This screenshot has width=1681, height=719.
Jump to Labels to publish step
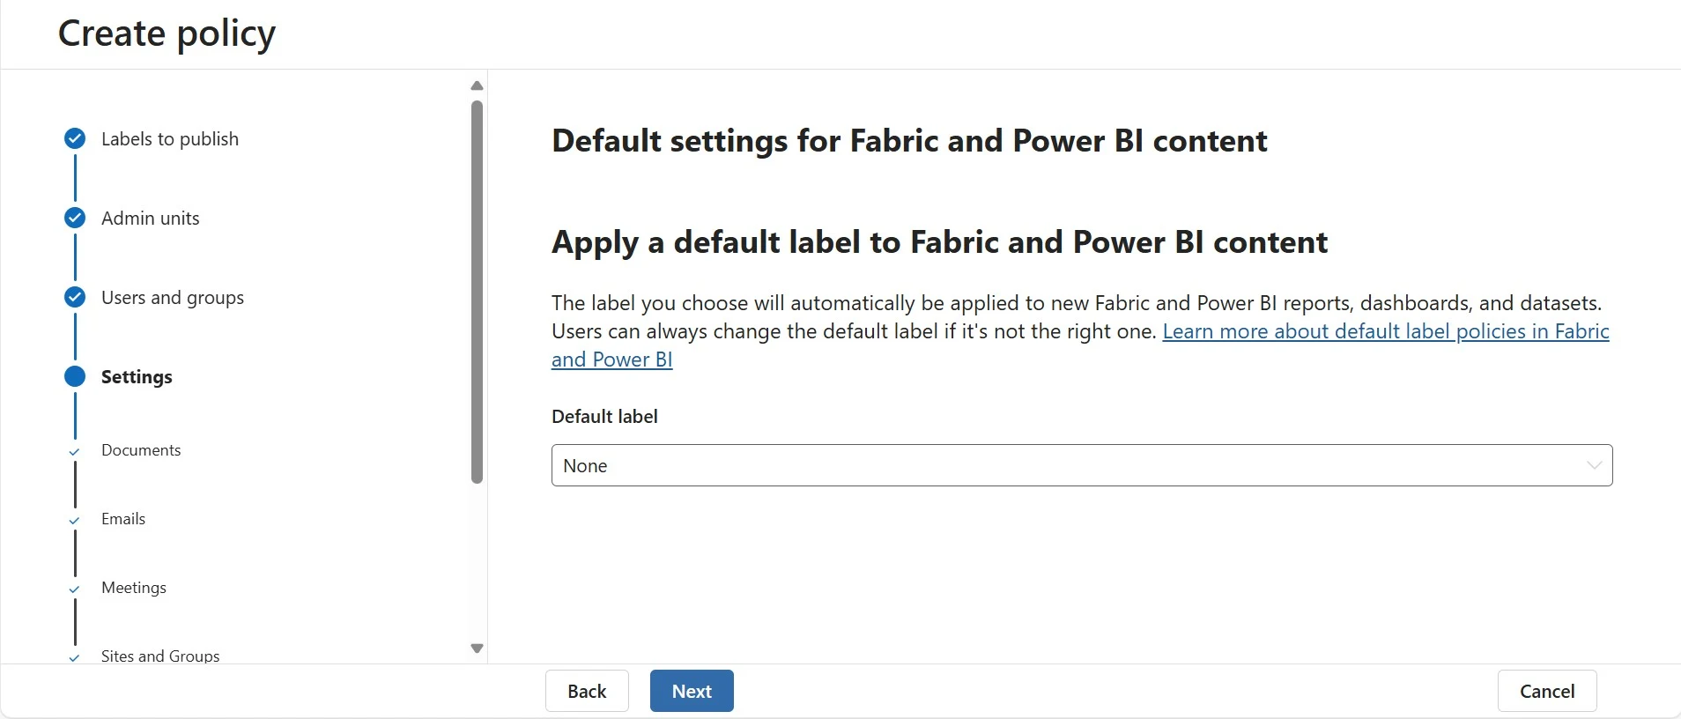[x=170, y=139]
